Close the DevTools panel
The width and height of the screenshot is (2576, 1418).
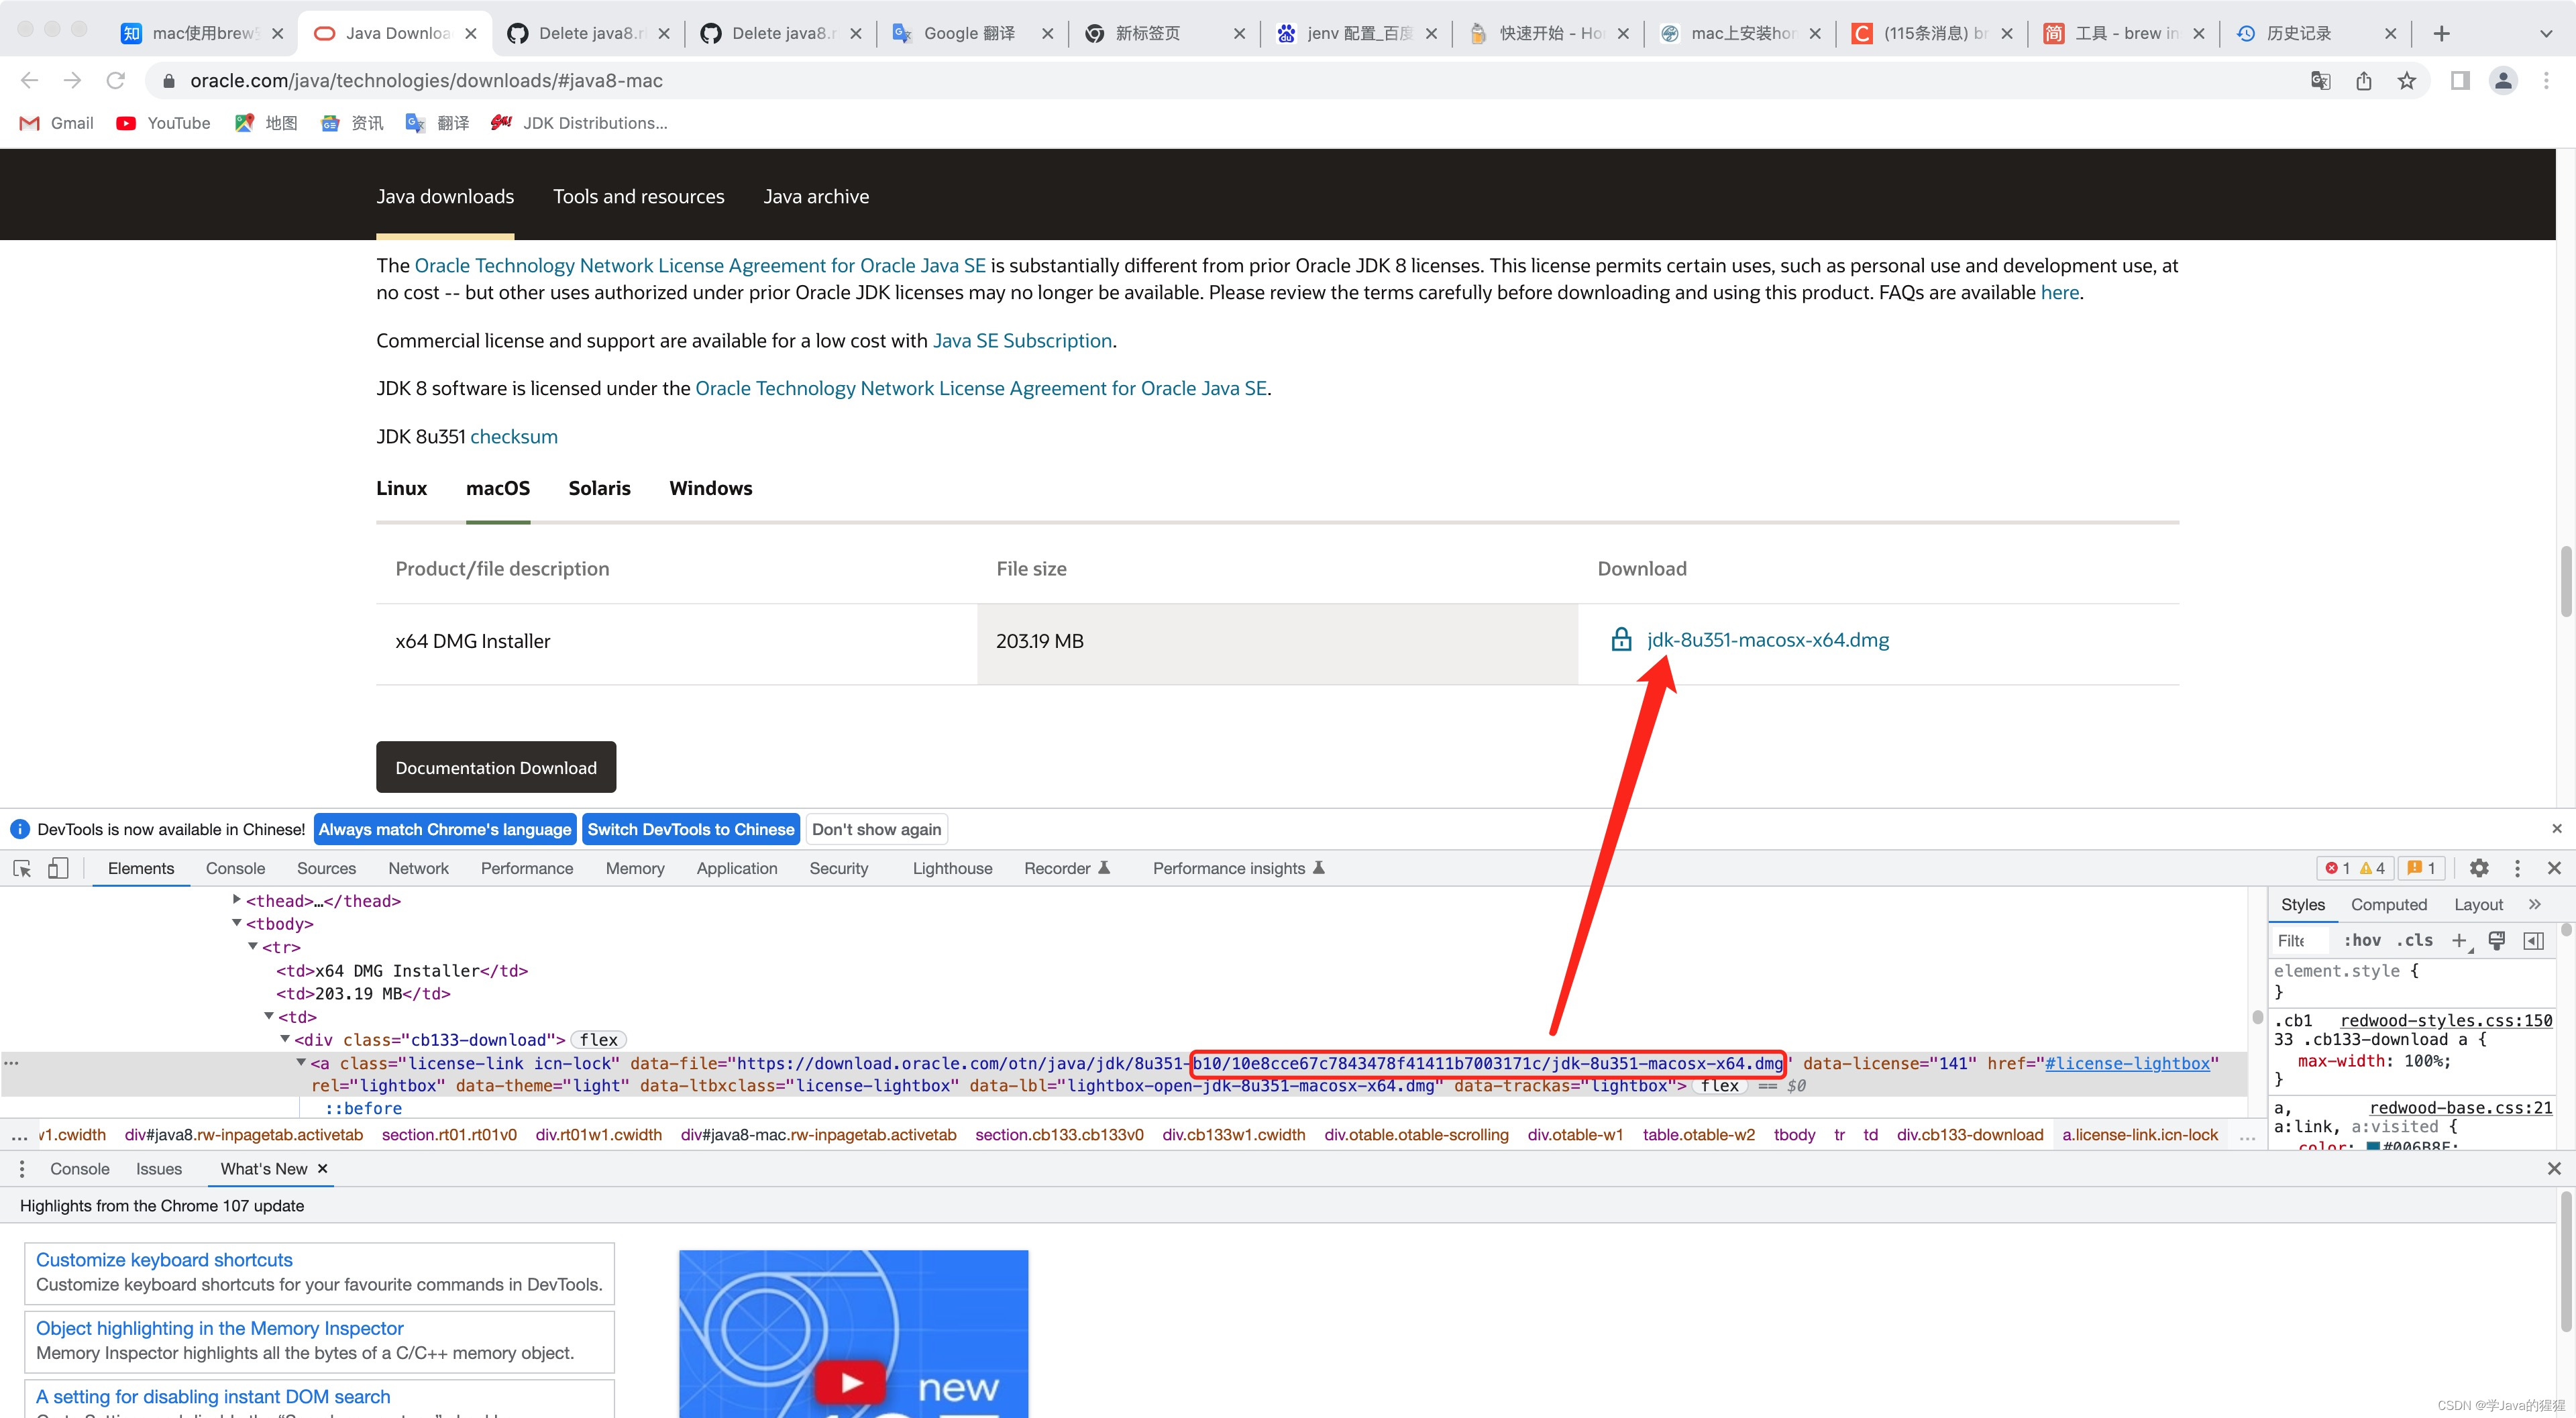(2554, 868)
